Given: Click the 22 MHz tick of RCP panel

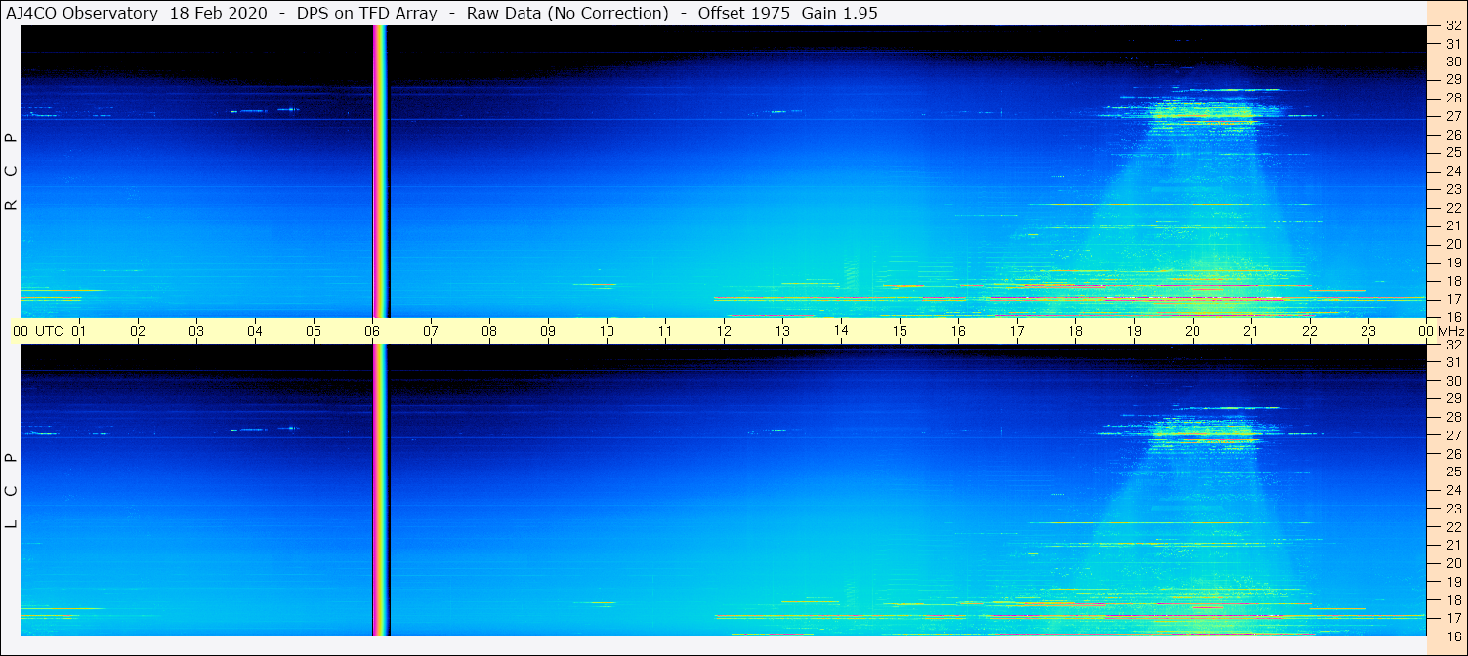Looking at the screenshot, I should point(1453,208).
